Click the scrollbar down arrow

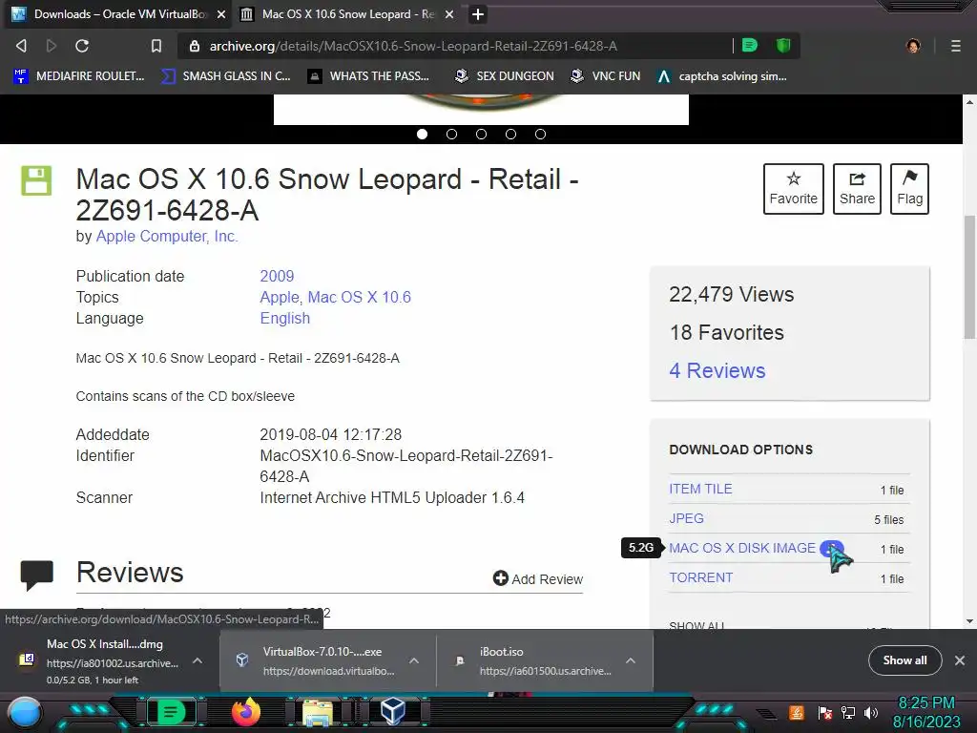[x=969, y=621]
